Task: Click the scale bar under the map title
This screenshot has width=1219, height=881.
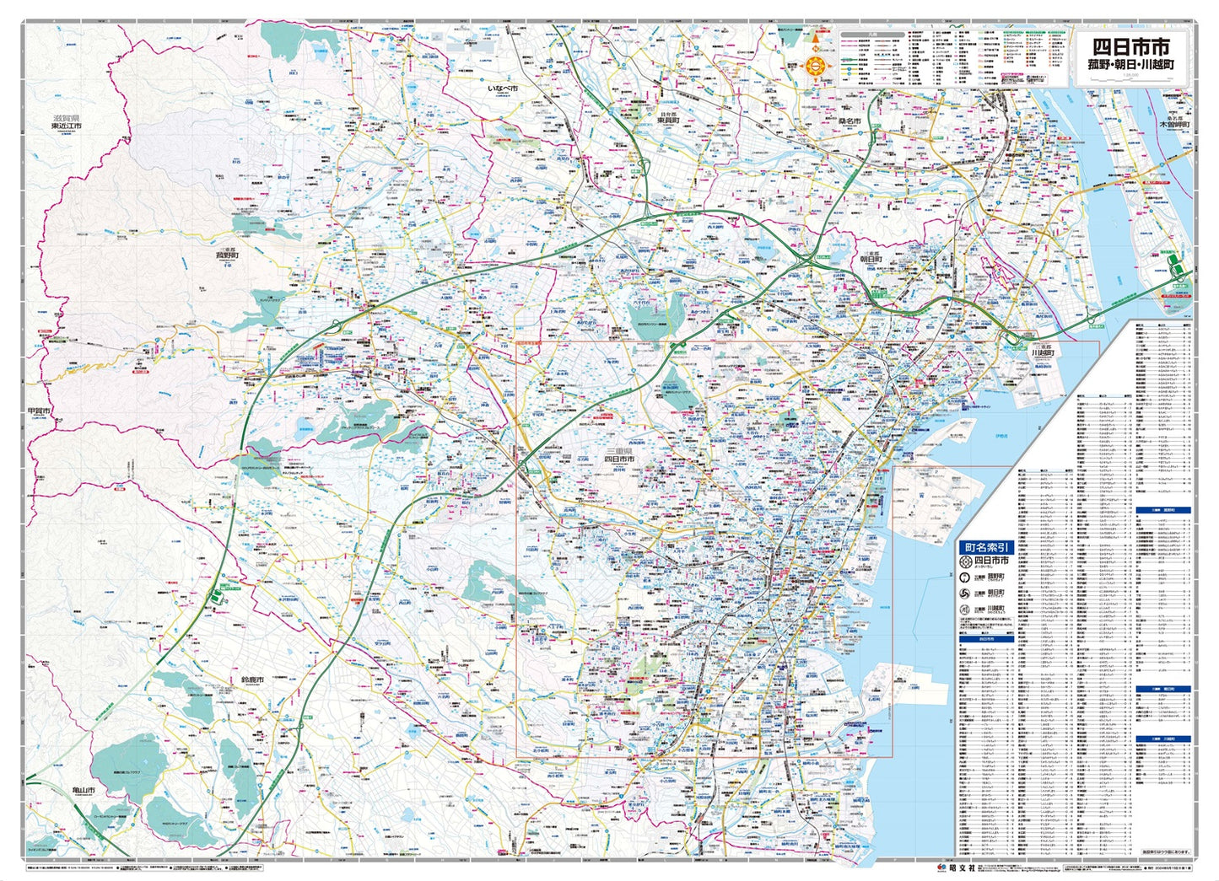Action: tap(1130, 78)
